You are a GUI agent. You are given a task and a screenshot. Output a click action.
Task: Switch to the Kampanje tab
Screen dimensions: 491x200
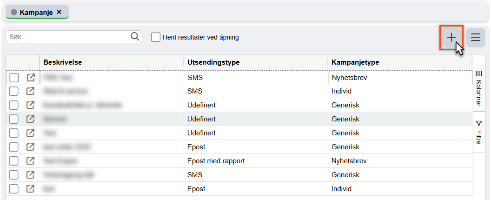[x=36, y=12]
